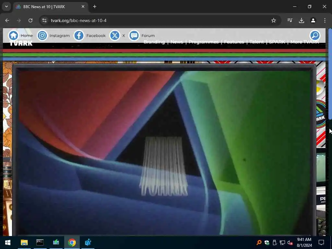This screenshot has height=249, width=332.
Task: Open the SPARK menu
Action: pos(277,42)
